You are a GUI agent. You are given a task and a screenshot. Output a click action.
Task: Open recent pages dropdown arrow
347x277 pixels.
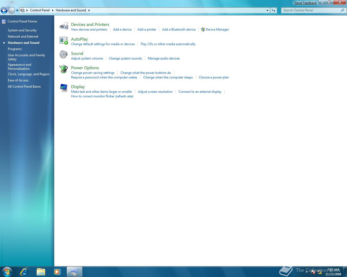[x=17, y=11]
